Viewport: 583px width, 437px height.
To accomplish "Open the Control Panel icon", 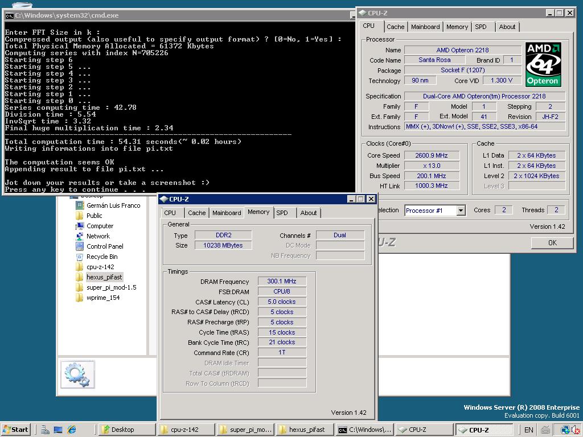I will 80,246.
